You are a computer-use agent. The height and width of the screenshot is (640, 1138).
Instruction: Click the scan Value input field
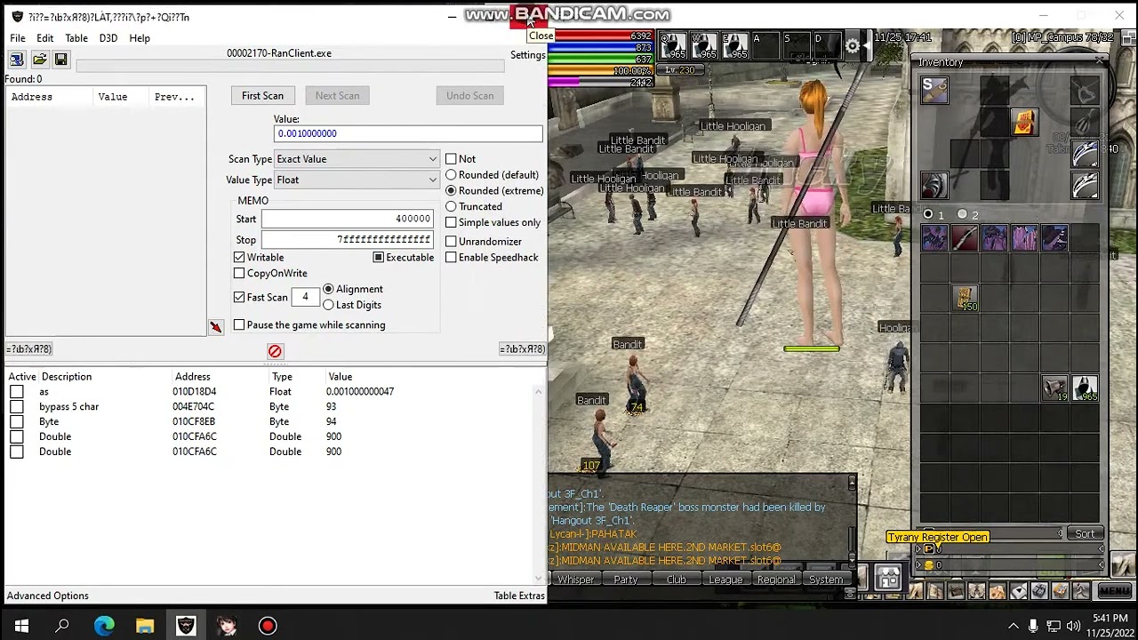tap(408, 133)
